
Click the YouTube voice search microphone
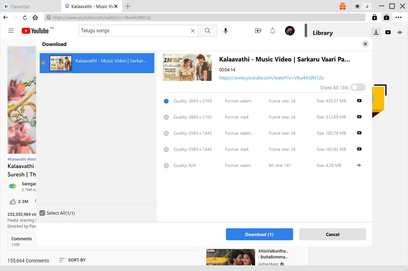click(x=226, y=31)
